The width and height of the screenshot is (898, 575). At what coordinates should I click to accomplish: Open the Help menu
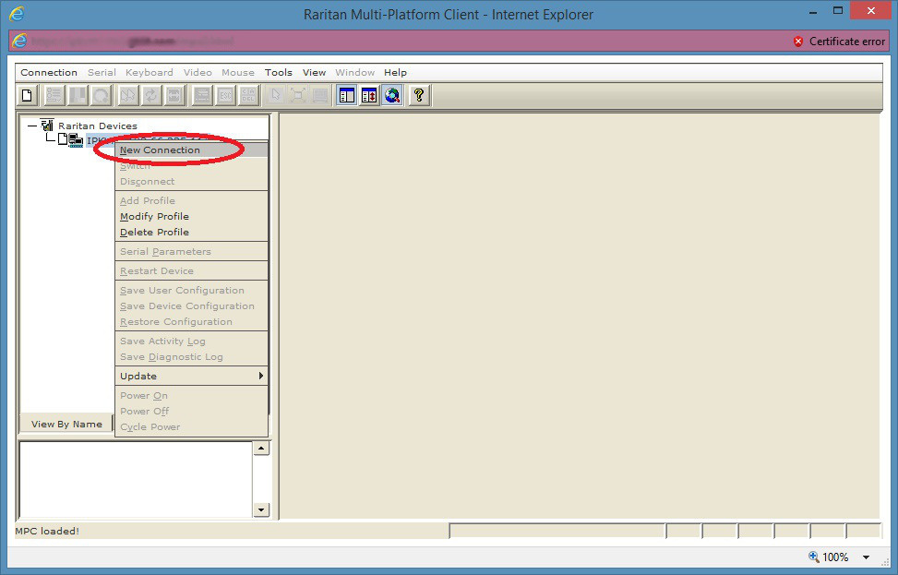pyautogui.click(x=395, y=72)
